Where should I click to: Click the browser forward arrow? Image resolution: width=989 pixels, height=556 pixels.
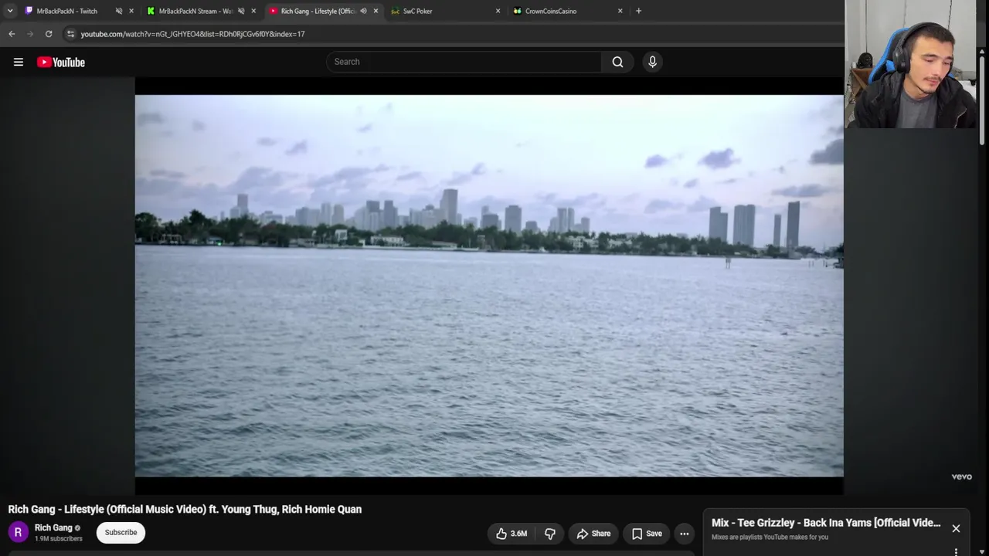pyautogui.click(x=30, y=34)
